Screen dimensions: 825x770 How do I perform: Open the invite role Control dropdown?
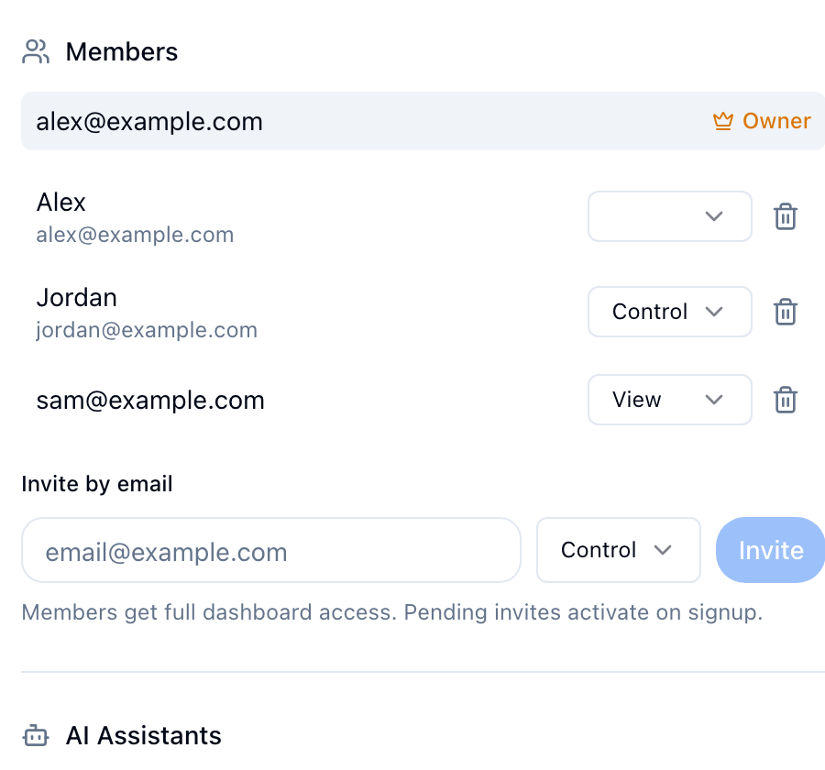(618, 550)
